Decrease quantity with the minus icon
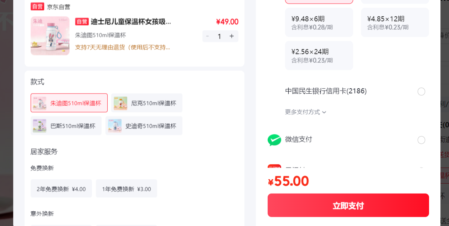The height and width of the screenshot is (226, 449). coord(207,36)
